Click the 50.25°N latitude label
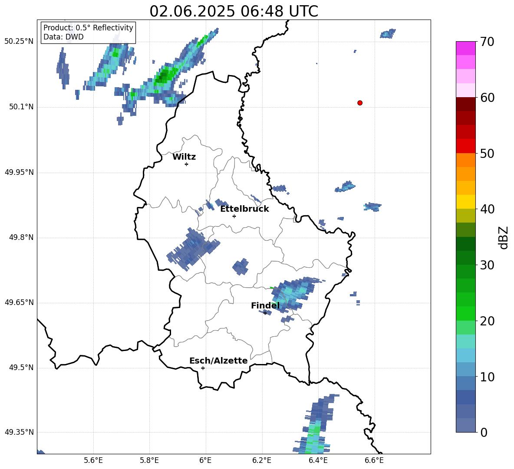The image size is (514, 469). click(19, 42)
